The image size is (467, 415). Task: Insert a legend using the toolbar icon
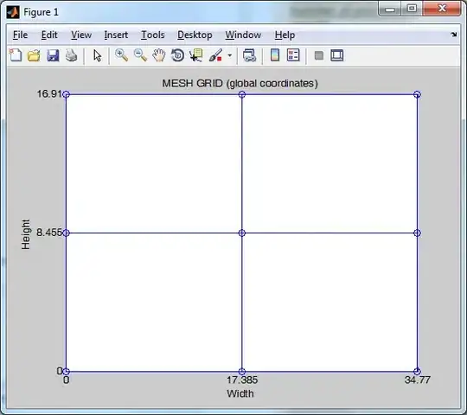coord(293,55)
